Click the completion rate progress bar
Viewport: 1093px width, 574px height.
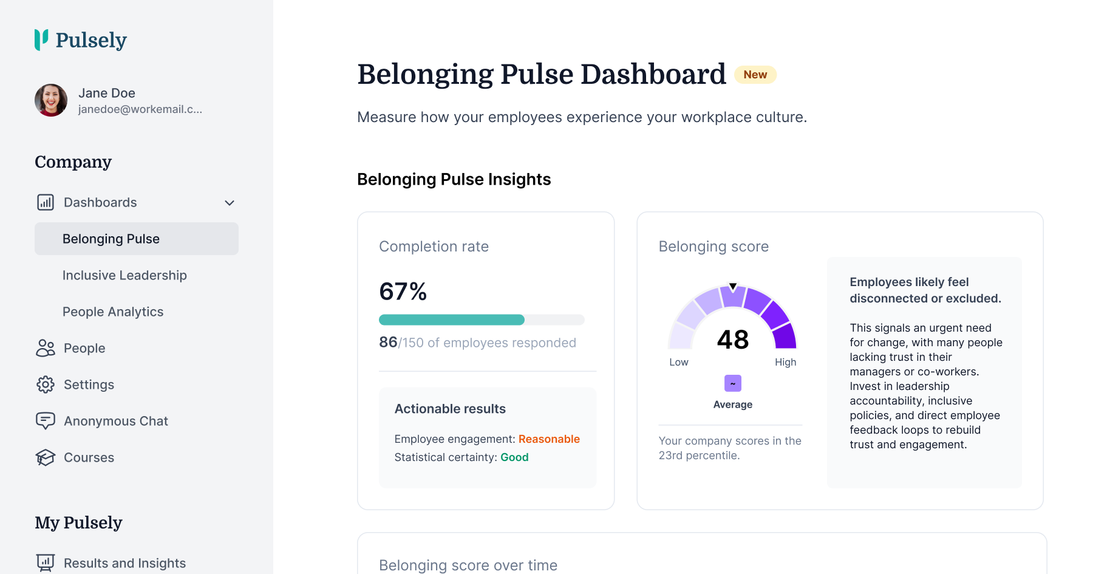click(x=482, y=319)
